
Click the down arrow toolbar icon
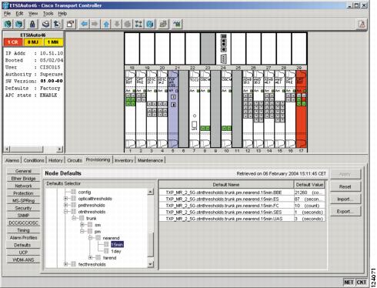click(x=117, y=24)
